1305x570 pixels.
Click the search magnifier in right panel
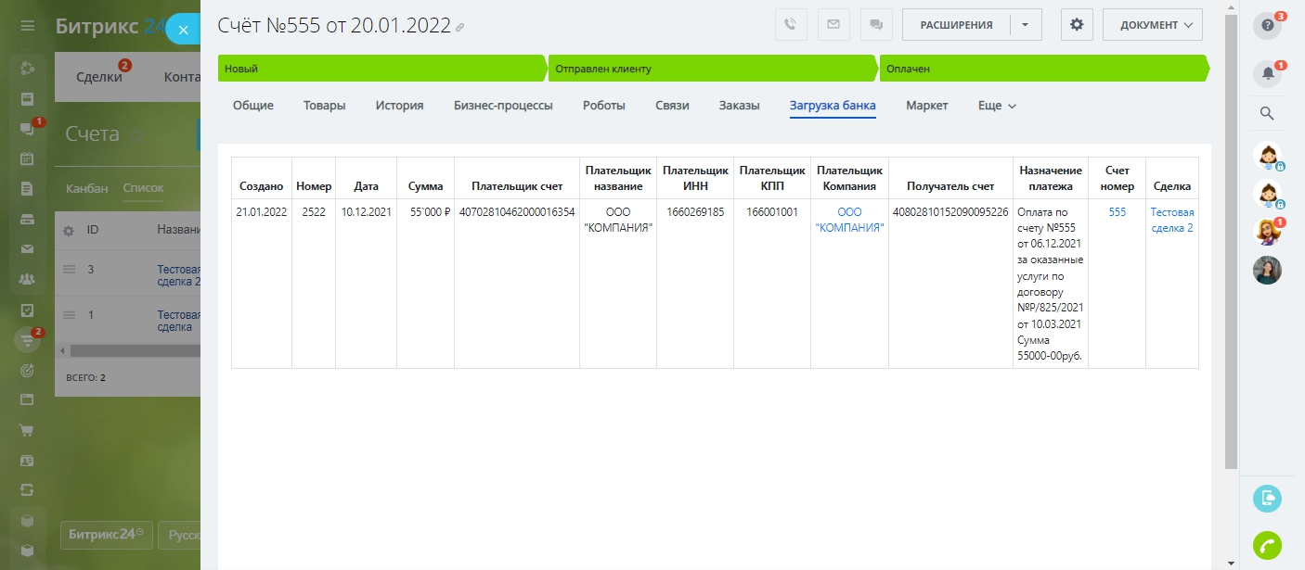[1267, 114]
